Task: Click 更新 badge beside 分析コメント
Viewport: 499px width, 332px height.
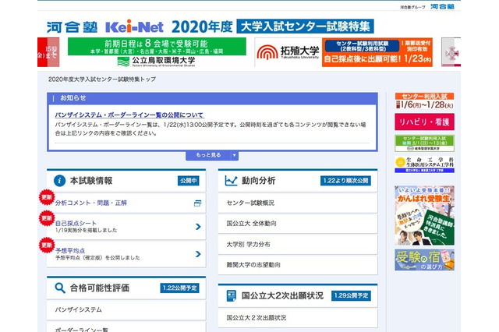Action: coord(47,197)
